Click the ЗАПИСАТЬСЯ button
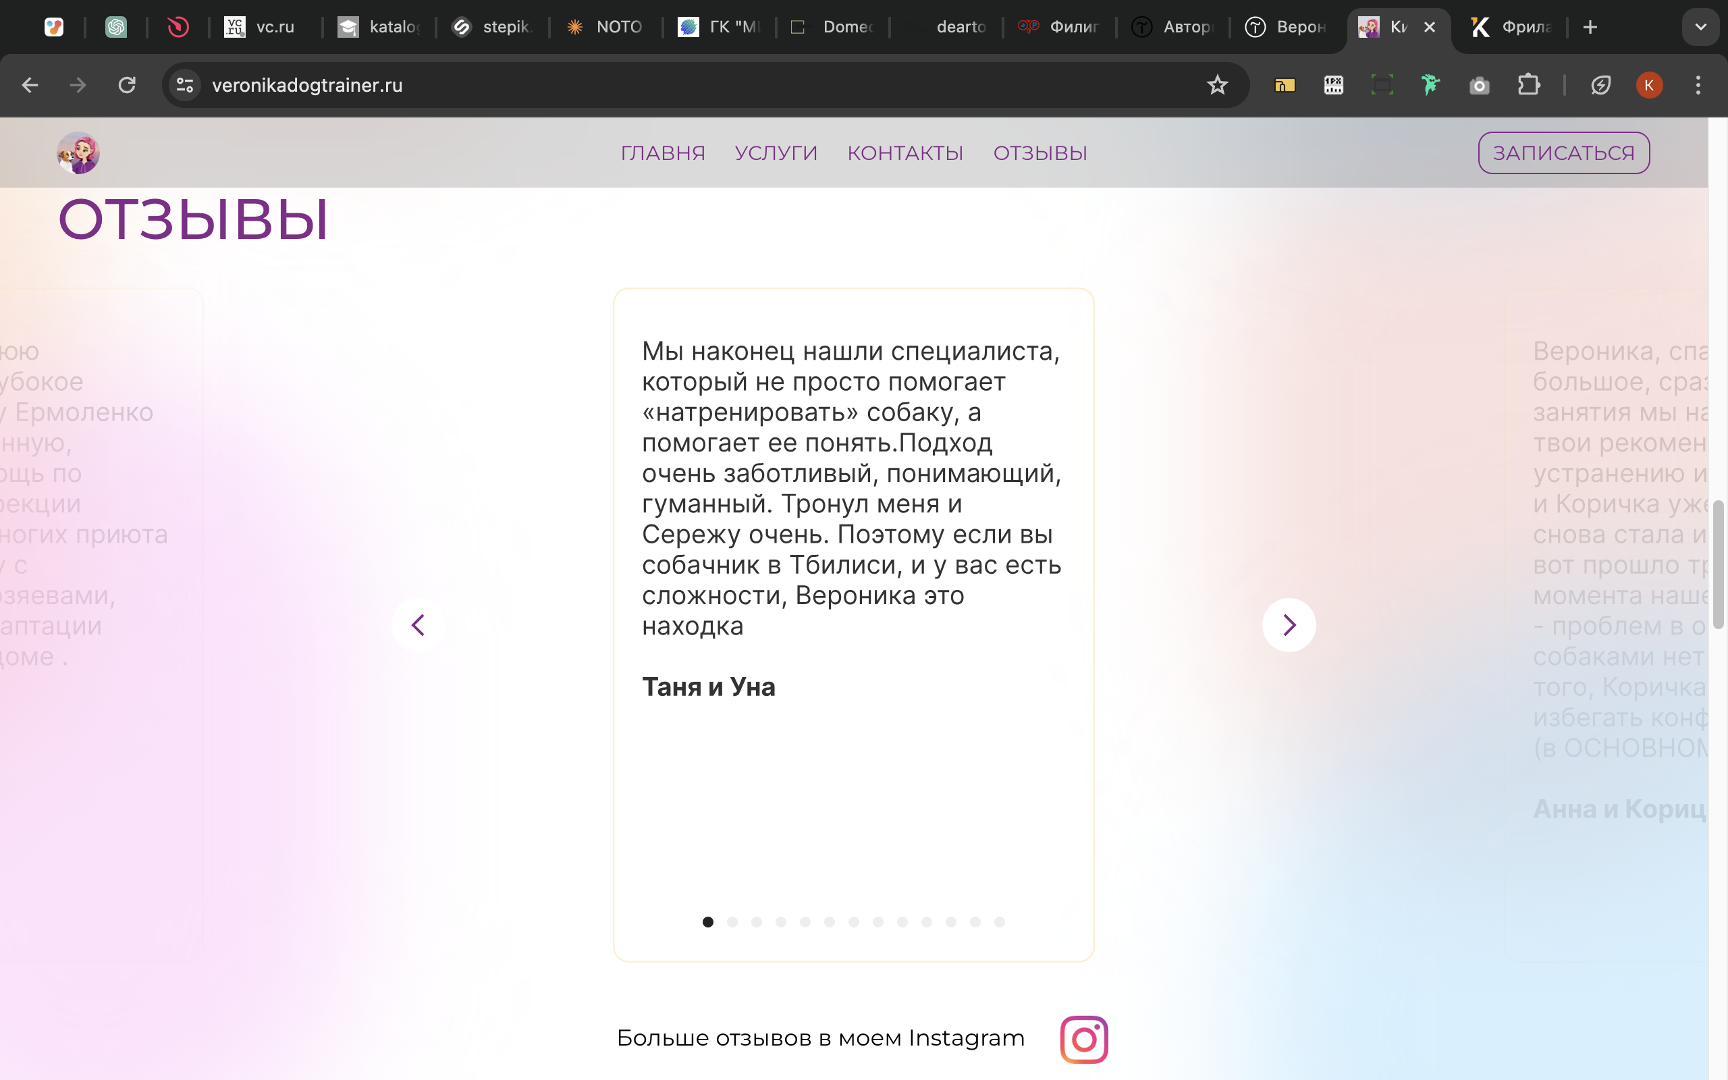 tap(1564, 153)
